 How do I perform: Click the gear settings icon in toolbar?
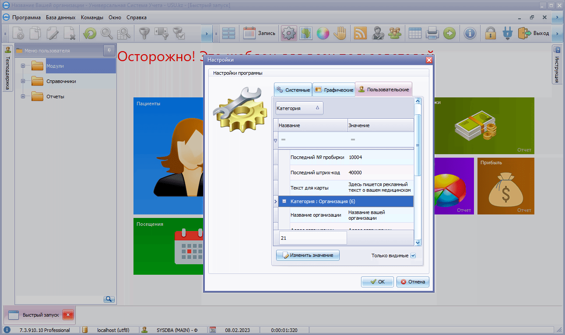289,33
